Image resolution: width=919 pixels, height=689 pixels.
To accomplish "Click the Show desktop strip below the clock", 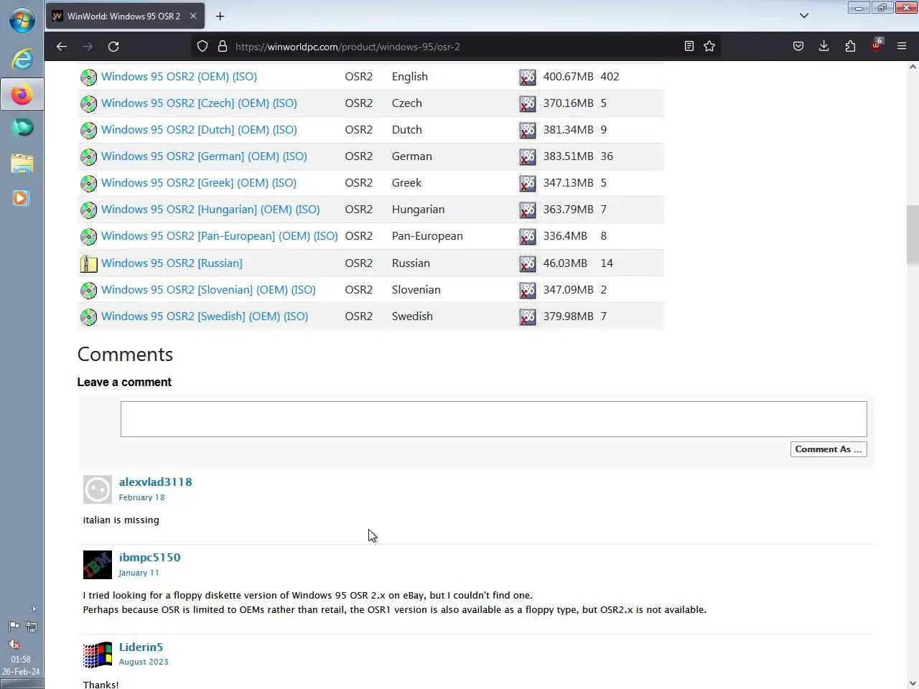I will click(22, 684).
